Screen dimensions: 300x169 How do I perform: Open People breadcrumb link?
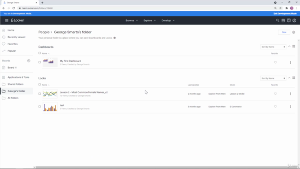[x=44, y=32]
